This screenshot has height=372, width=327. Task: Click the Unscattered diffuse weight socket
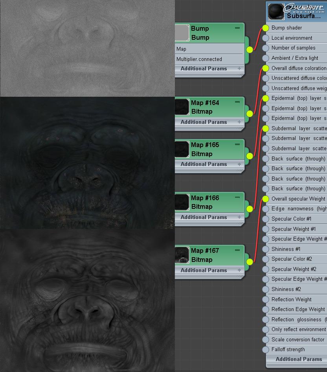[266, 88]
